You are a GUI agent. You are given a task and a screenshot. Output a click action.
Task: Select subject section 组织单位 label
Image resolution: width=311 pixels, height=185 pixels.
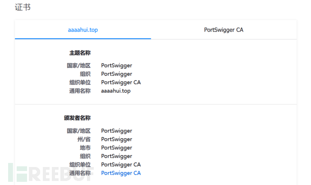tap(80, 82)
